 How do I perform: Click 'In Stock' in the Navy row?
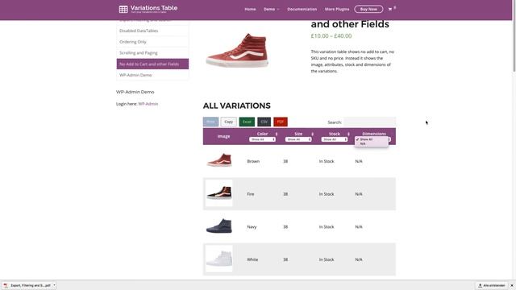(327, 227)
